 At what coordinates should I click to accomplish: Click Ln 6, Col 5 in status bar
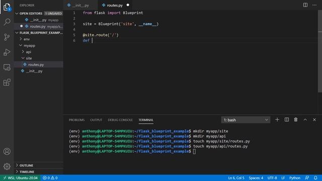click(236, 178)
